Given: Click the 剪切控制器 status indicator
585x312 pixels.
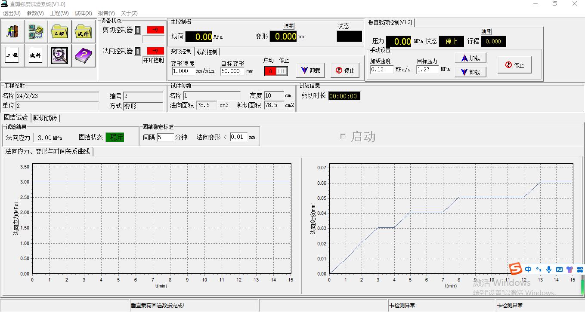Looking at the screenshot, I should click(x=155, y=30).
